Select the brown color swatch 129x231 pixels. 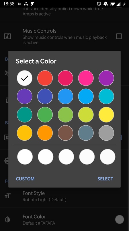pos(65,133)
